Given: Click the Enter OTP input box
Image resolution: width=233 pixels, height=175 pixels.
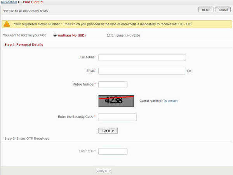Looking at the screenshot, I should point(113,151).
